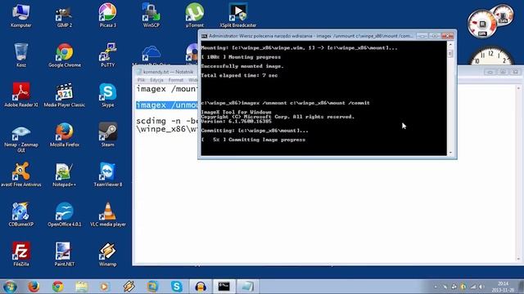Click the taskbar date and time
Image resolution: width=524 pixels, height=294 pixels.
[x=503, y=287]
